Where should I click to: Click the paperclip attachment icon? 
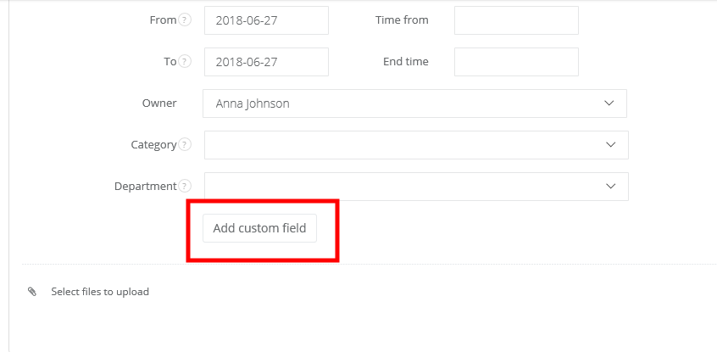coord(32,292)
